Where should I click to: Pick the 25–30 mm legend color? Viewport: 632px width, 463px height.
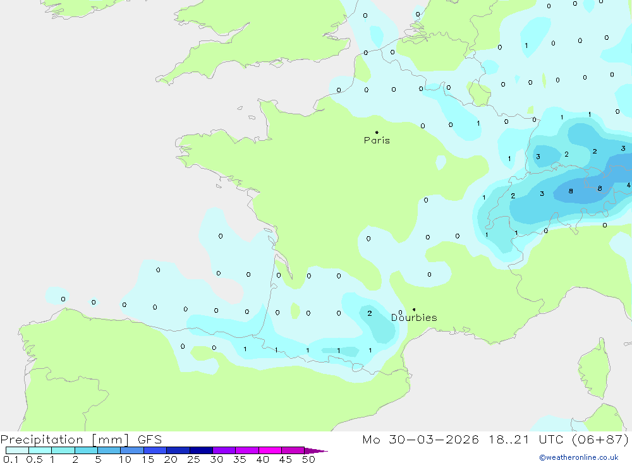[x=201, y=450]
